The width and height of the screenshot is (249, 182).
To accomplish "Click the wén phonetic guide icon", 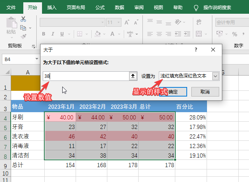I will pyautogui.click(x=130, y=34).
